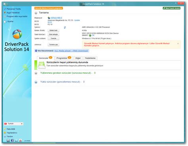Click the Tarama yap antivirus button

[x=54, y=44]
